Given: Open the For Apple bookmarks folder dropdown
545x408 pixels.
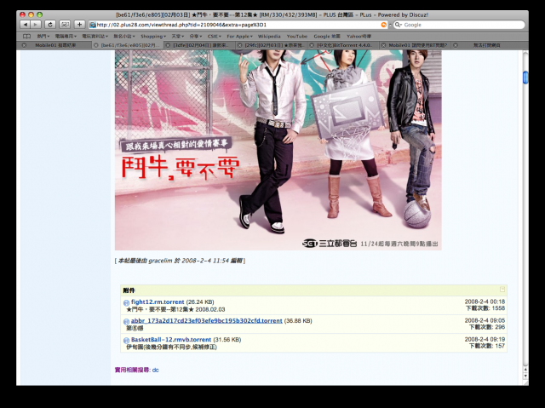Looking at the screenshot, I should 240,36.
